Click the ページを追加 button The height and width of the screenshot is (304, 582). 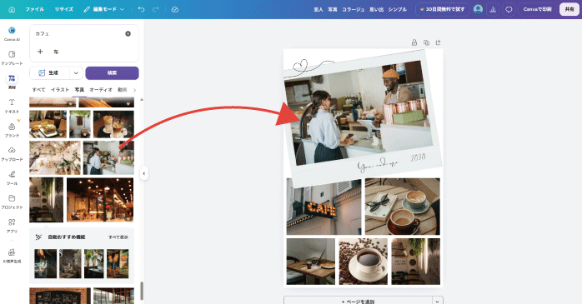pyautogui.click(x=358, y=301)
